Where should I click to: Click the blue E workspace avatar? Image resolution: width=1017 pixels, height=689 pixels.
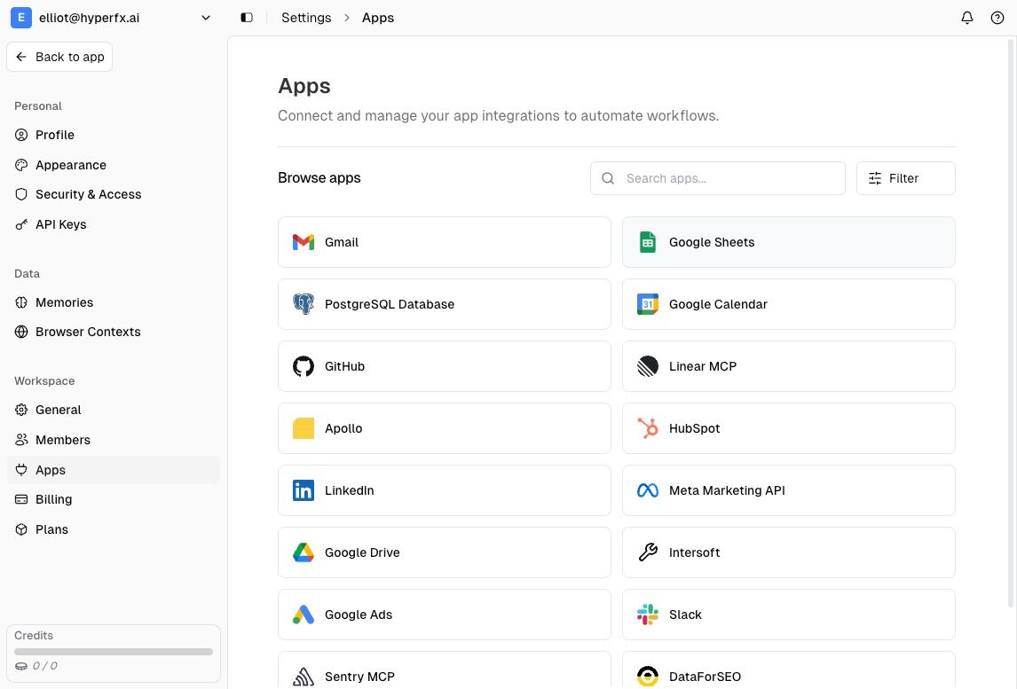point(20,18)
